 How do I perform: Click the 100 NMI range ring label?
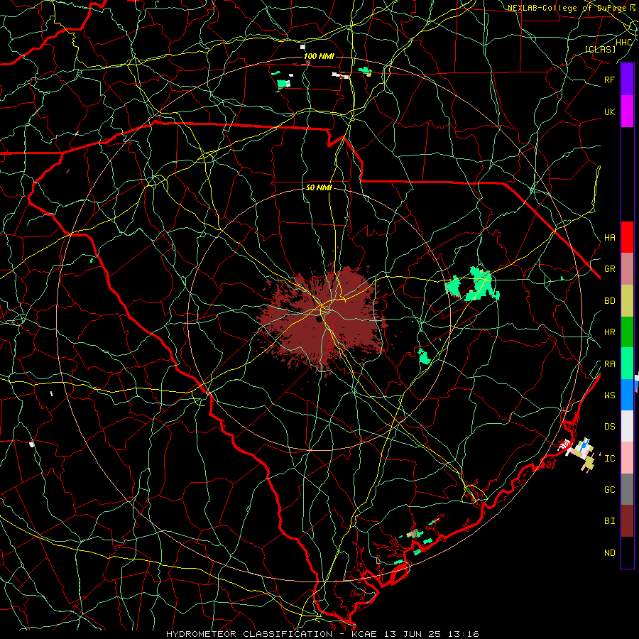(x=319, y=56)
